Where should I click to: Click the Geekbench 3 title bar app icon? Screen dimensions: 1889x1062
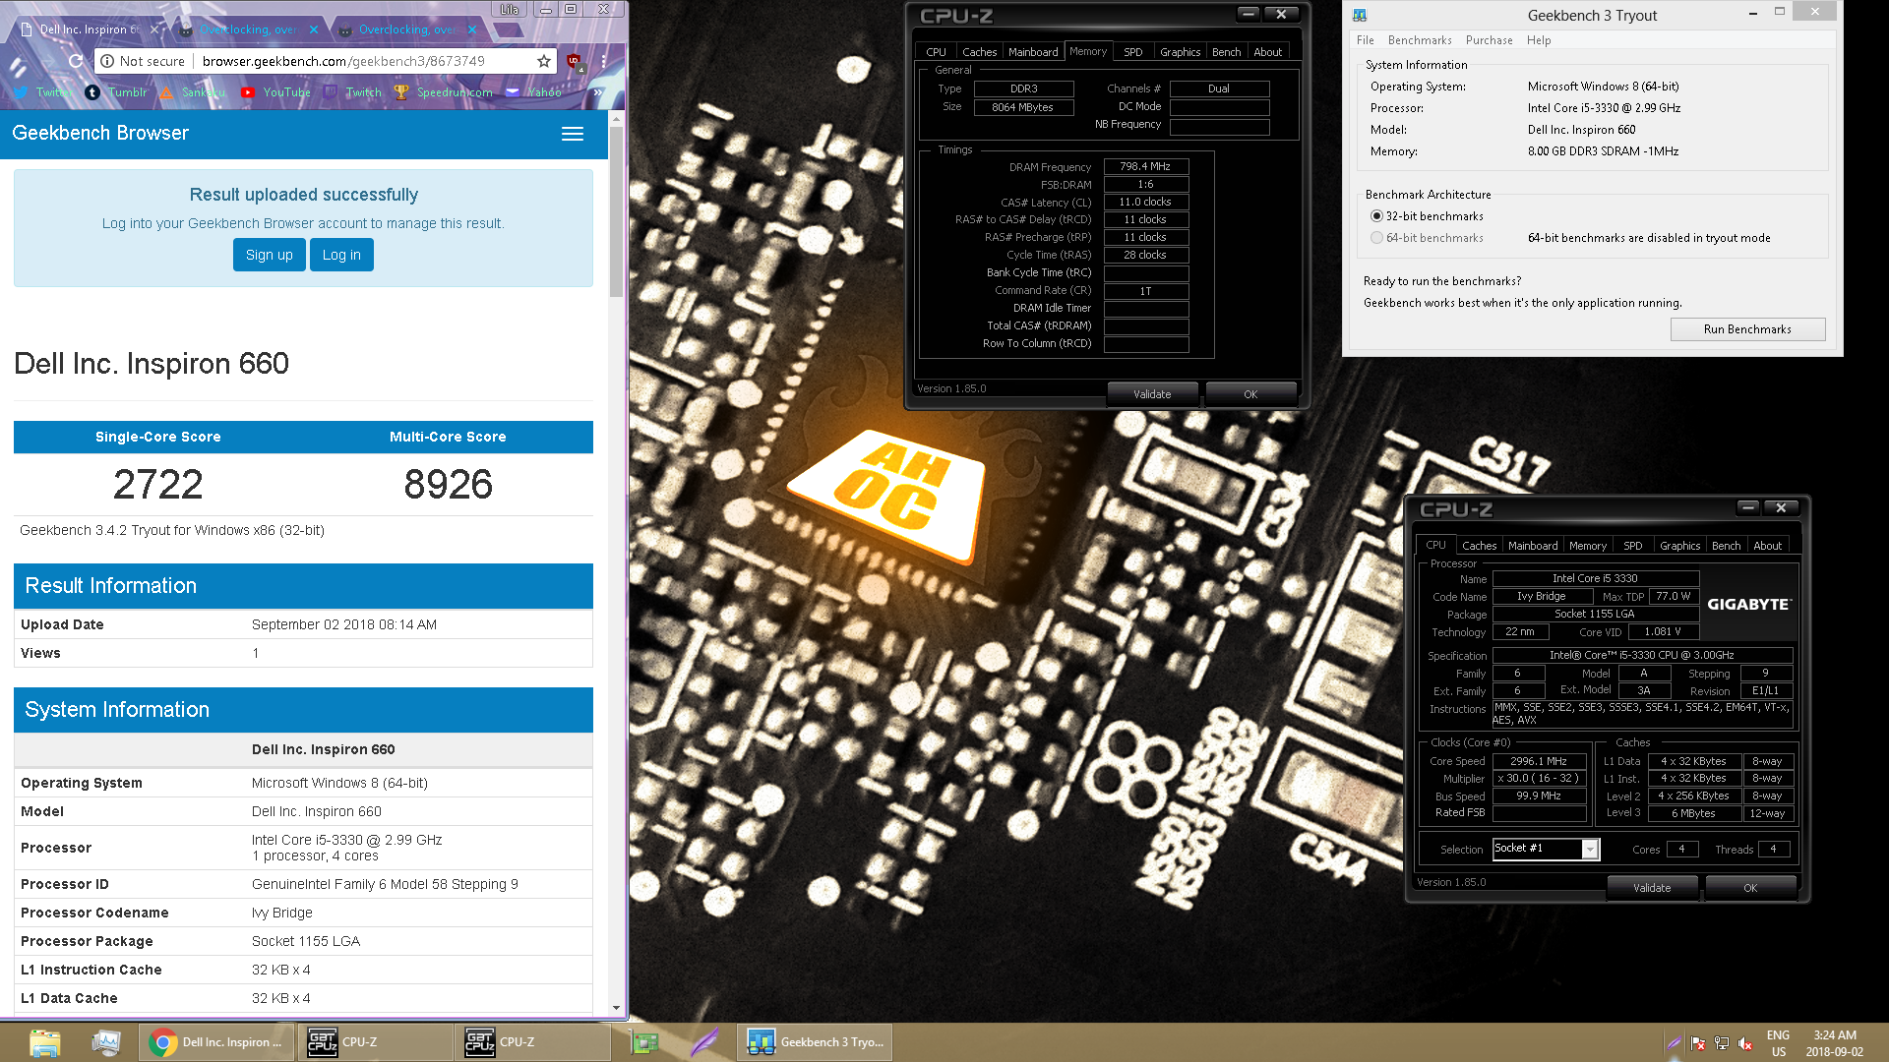[x=1360, y=15]
